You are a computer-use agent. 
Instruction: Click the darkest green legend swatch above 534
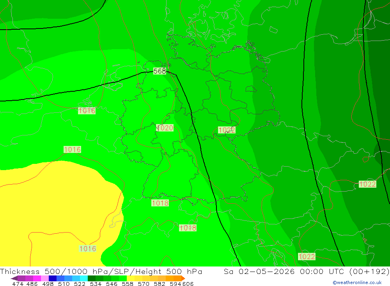pos(92,278)
